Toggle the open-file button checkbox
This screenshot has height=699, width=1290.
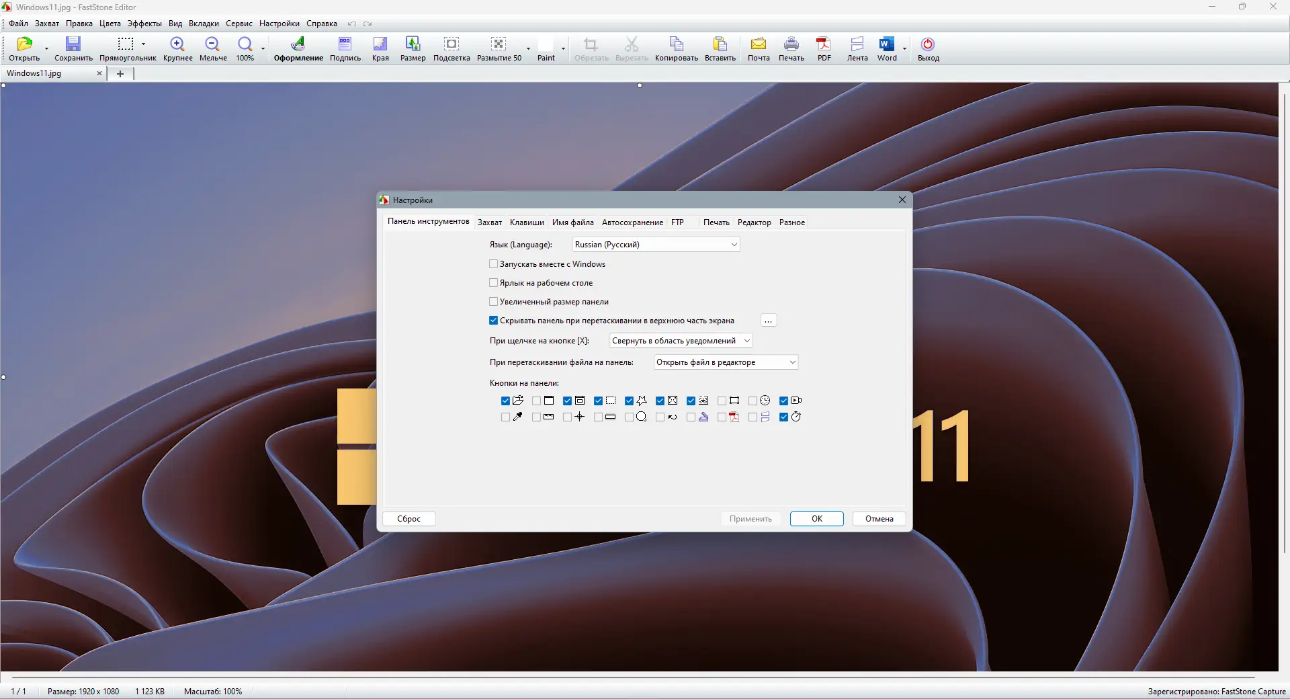505,401
